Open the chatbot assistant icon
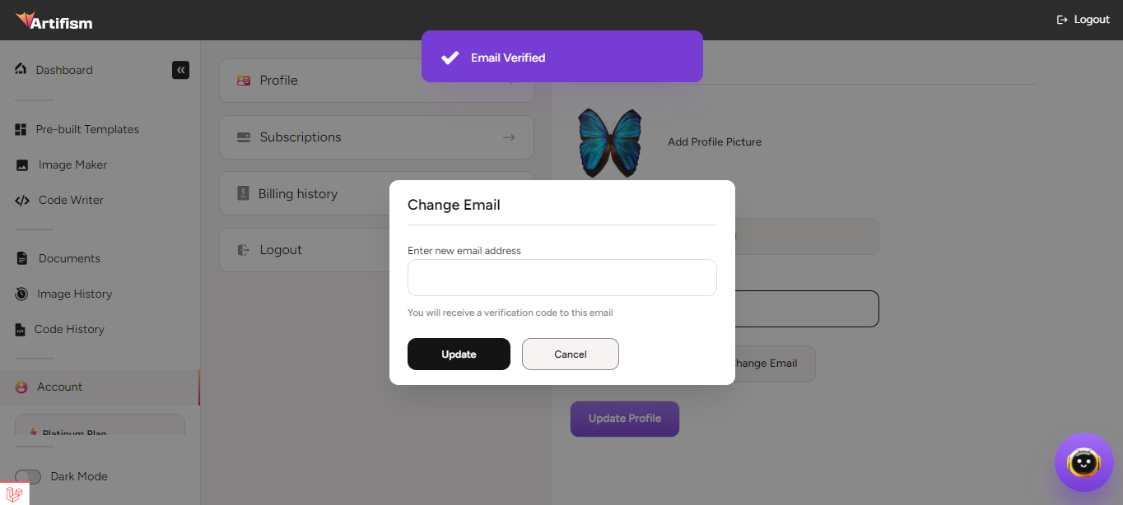Viewport: 1123px width, 505px height. [x=1083, y=462]
